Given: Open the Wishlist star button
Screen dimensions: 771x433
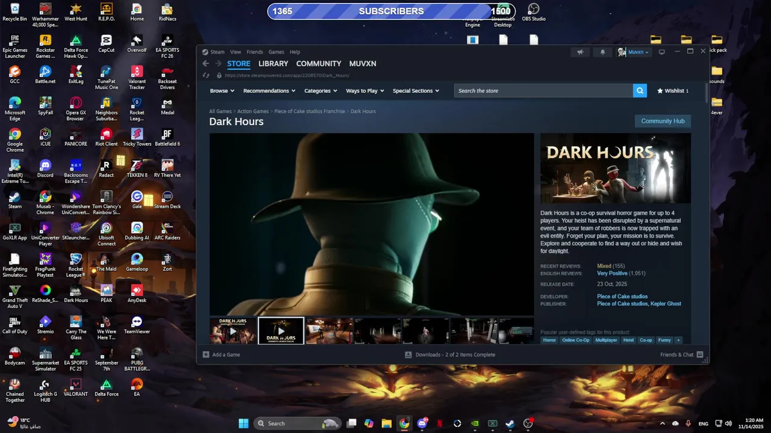Looking at the screenshot, I should pyautogui.click(x=673, y=91).
